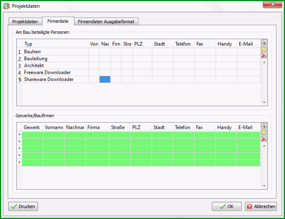
Task: Switch to the Projektdaten tab
Action: point(25,22)
